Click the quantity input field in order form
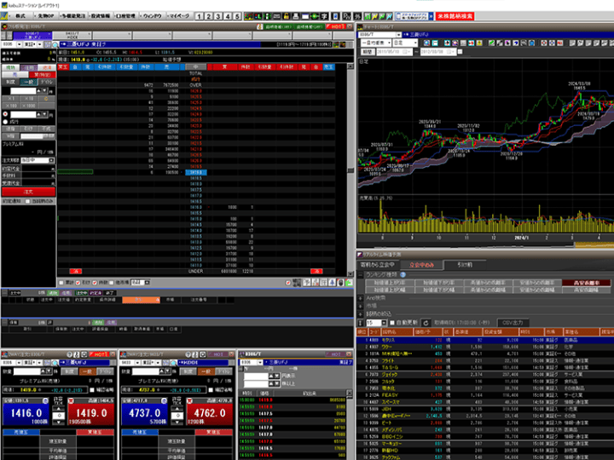Viewport: 614px width, 460px height. click(x=24, y=91)
